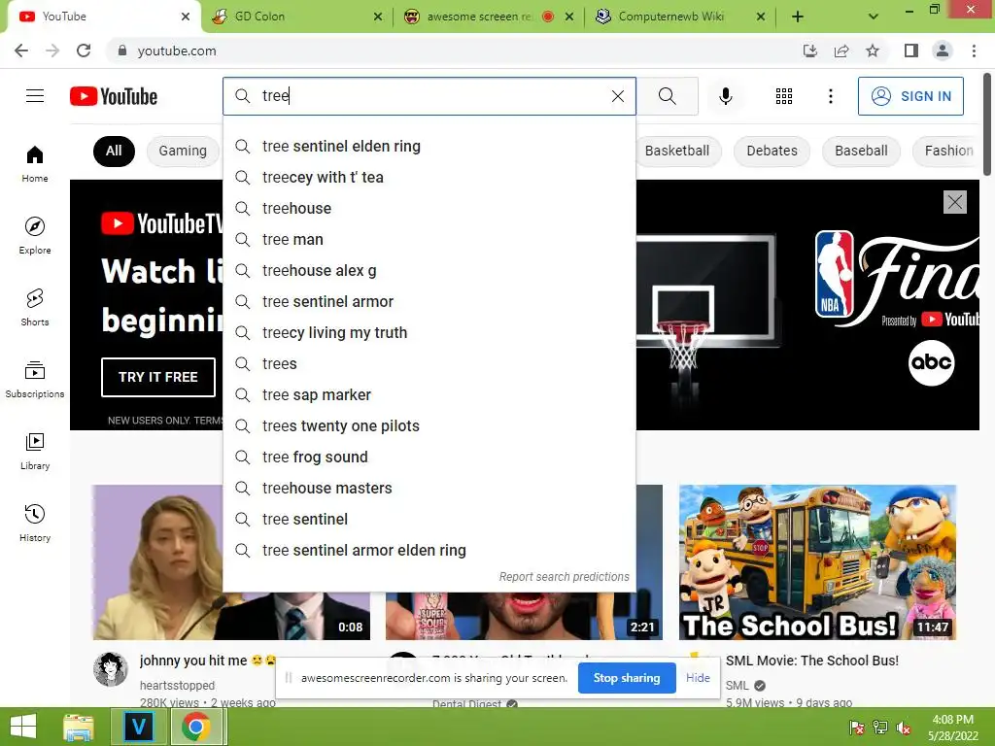Open Subscriptions in sidebar
Screen dimensions: 995x746
[x=35, y=379]
